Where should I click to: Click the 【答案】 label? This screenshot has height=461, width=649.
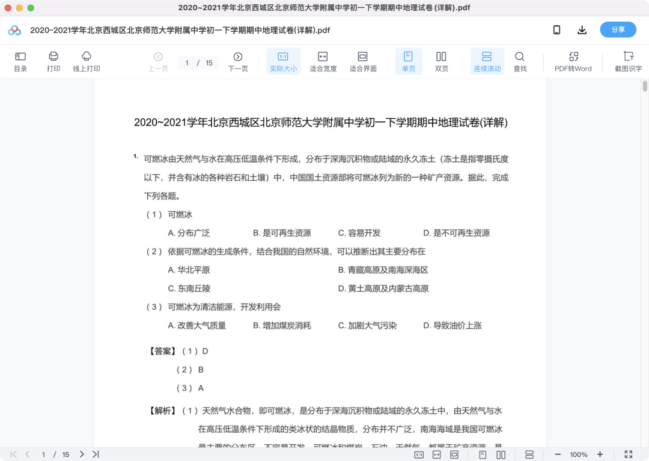pos(163,351)
